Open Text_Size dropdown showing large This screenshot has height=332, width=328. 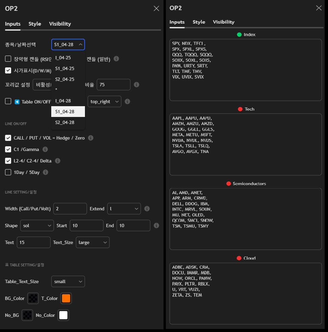coord(93,242)
